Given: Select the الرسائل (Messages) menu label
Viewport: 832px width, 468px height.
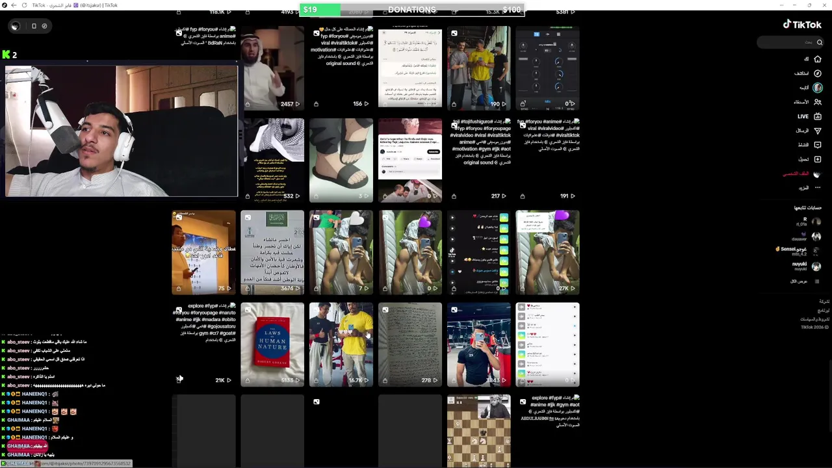Looking at the screenshot, I should pos(803,131).
